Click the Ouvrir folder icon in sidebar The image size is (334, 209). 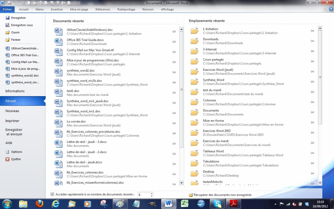click(8, 32)
